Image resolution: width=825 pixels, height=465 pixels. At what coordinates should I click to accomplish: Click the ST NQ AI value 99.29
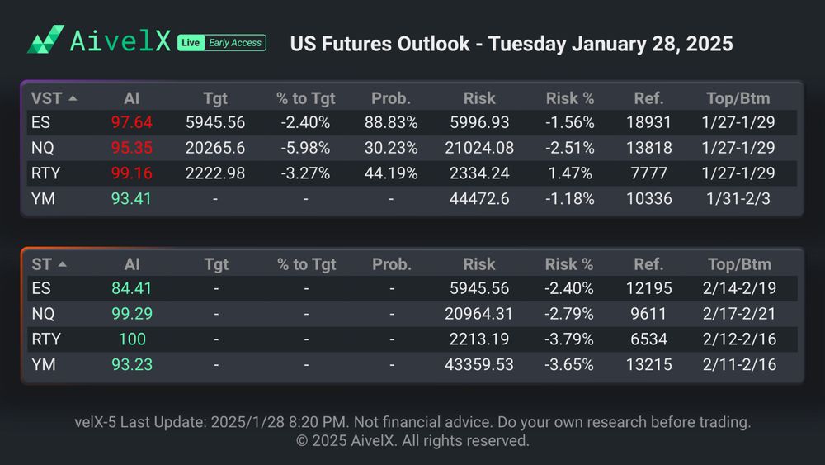[x=131, y=315]
